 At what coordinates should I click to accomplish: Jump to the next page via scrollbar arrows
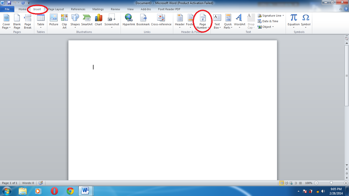(347, 177)
